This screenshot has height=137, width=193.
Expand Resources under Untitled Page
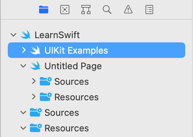click(34, 97)
